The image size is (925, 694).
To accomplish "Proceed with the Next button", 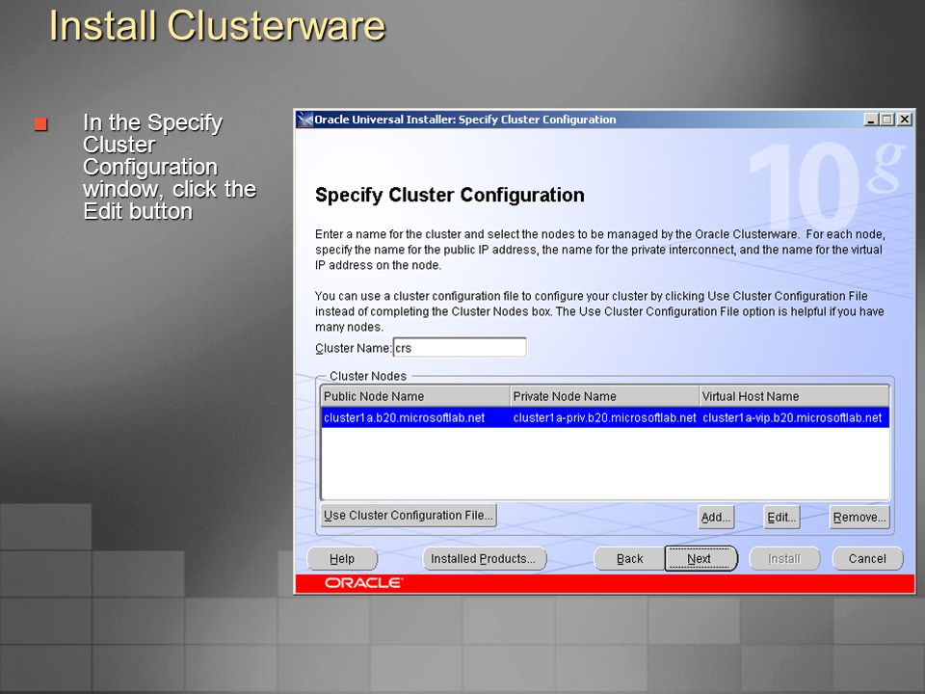I will pyautogui.click(x=700, y=558).
